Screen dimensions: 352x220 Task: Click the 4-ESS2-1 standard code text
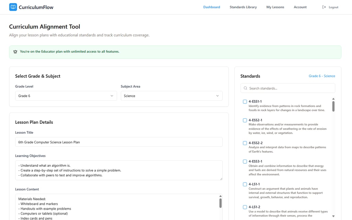pos(255,120)
